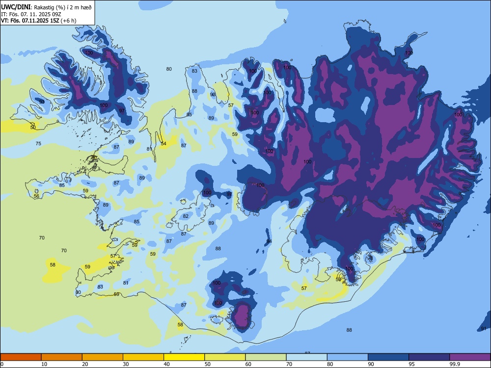Click the 'VT: Fös. 07.11.2025 15Z (+6 h)' line
This screenshot has height=368, width=491.
pos(38,21)
